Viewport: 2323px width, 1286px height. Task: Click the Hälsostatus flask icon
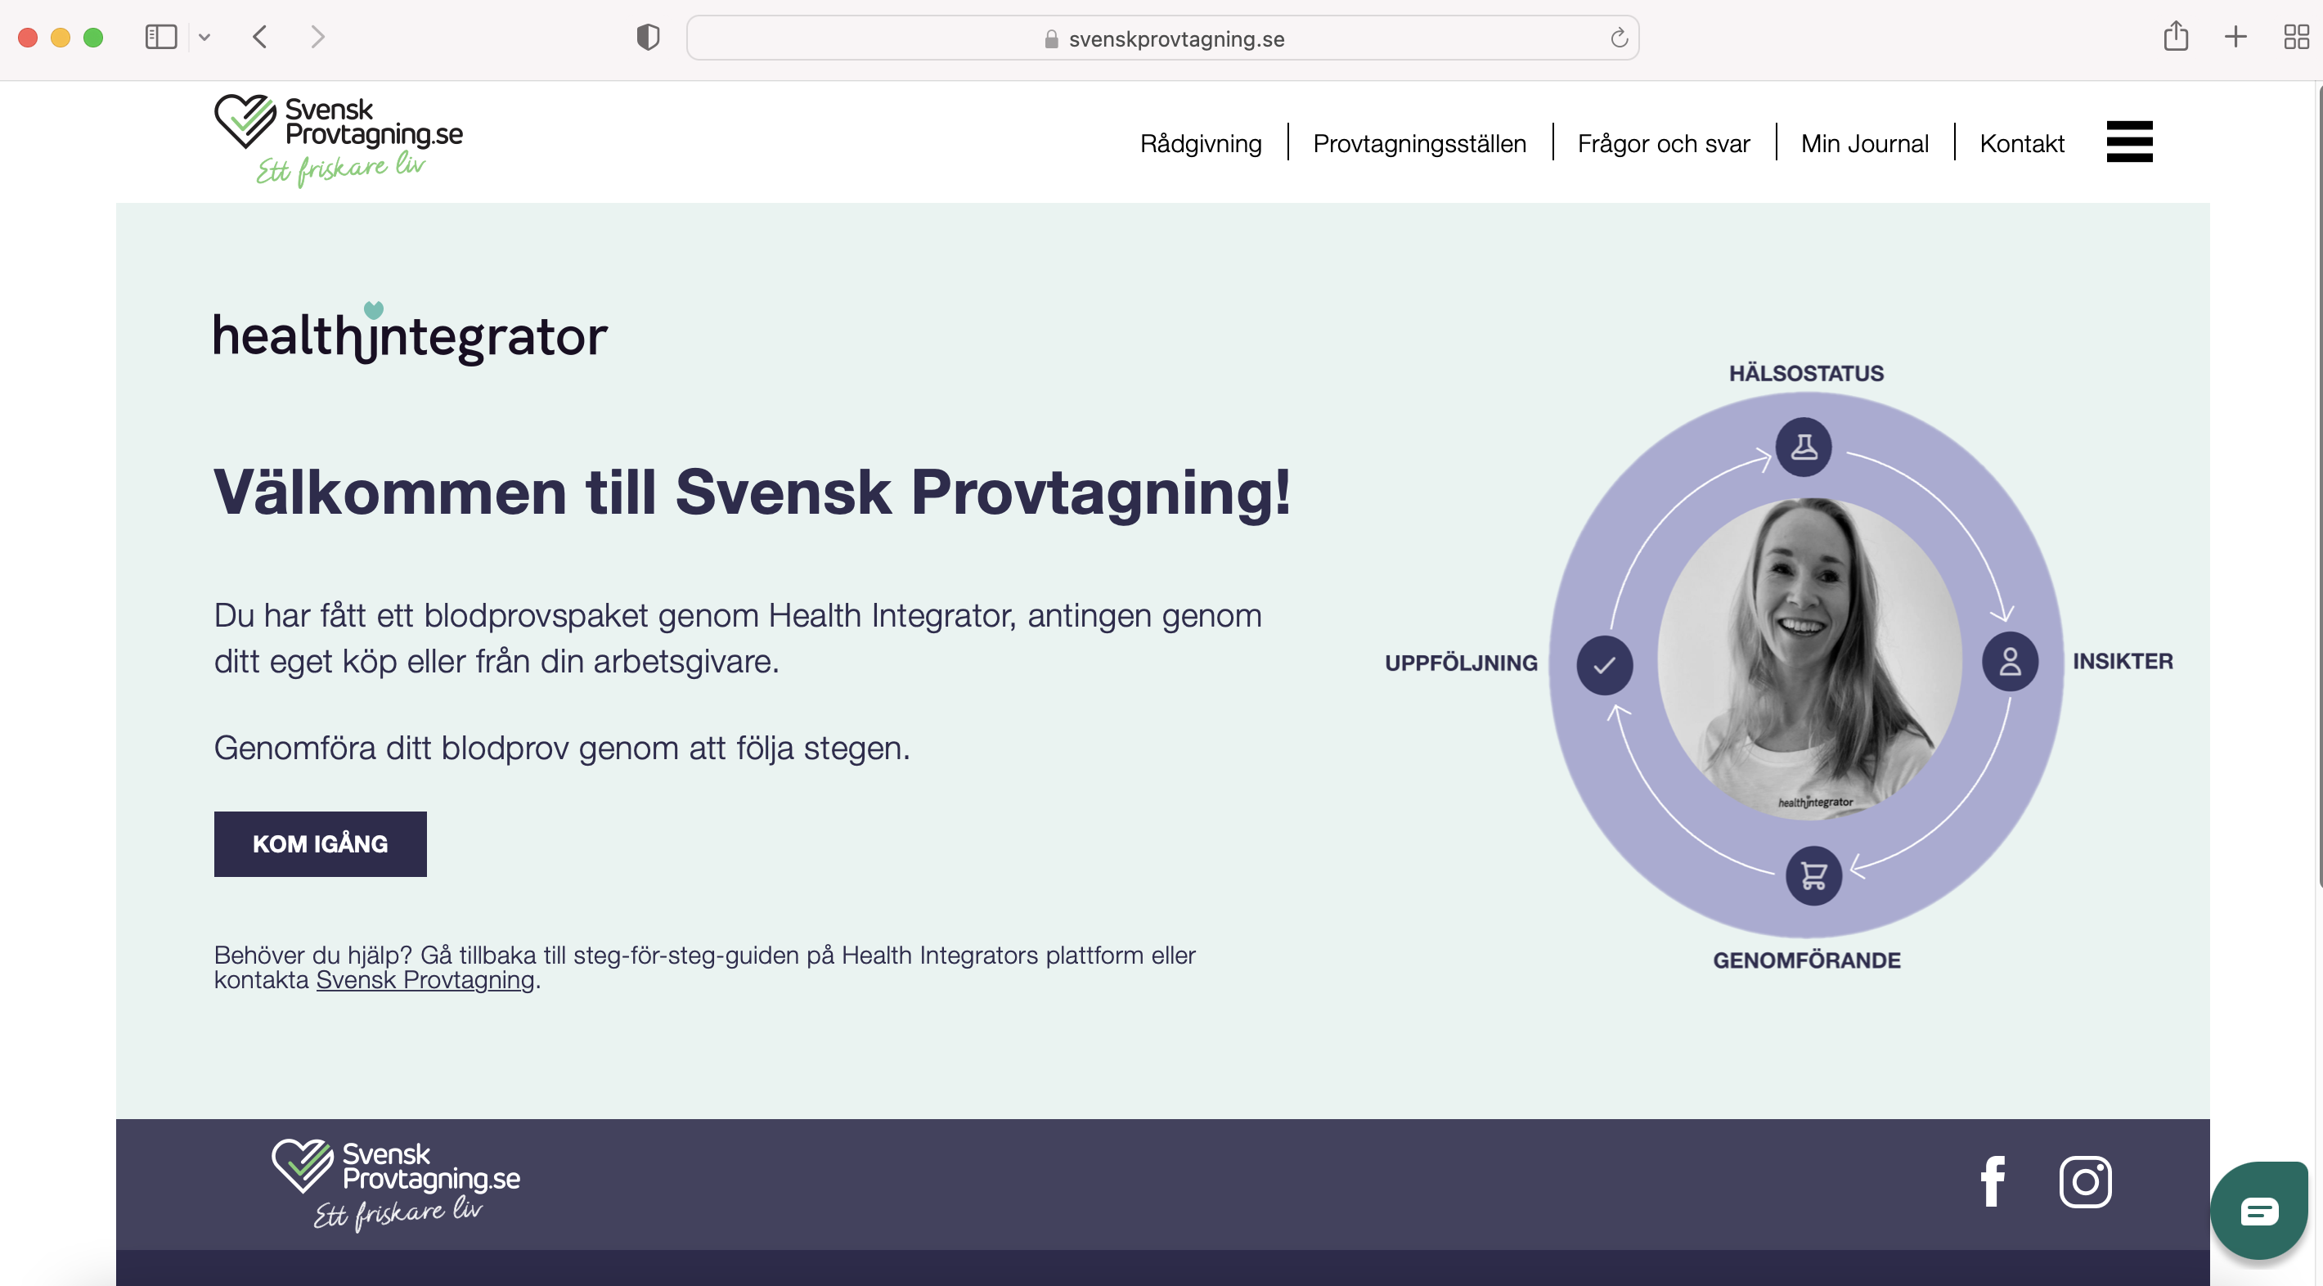click(x=1804, y=447)
